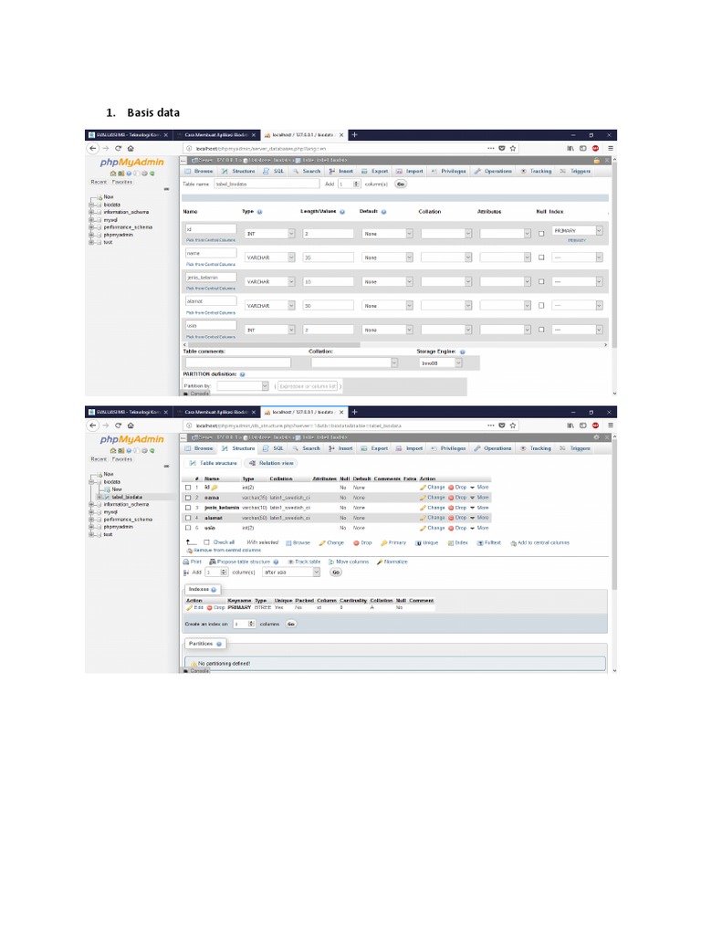701x935 pixels.
Task: Select checkbox for id row in structure list
Action: (x=188, y=488)
